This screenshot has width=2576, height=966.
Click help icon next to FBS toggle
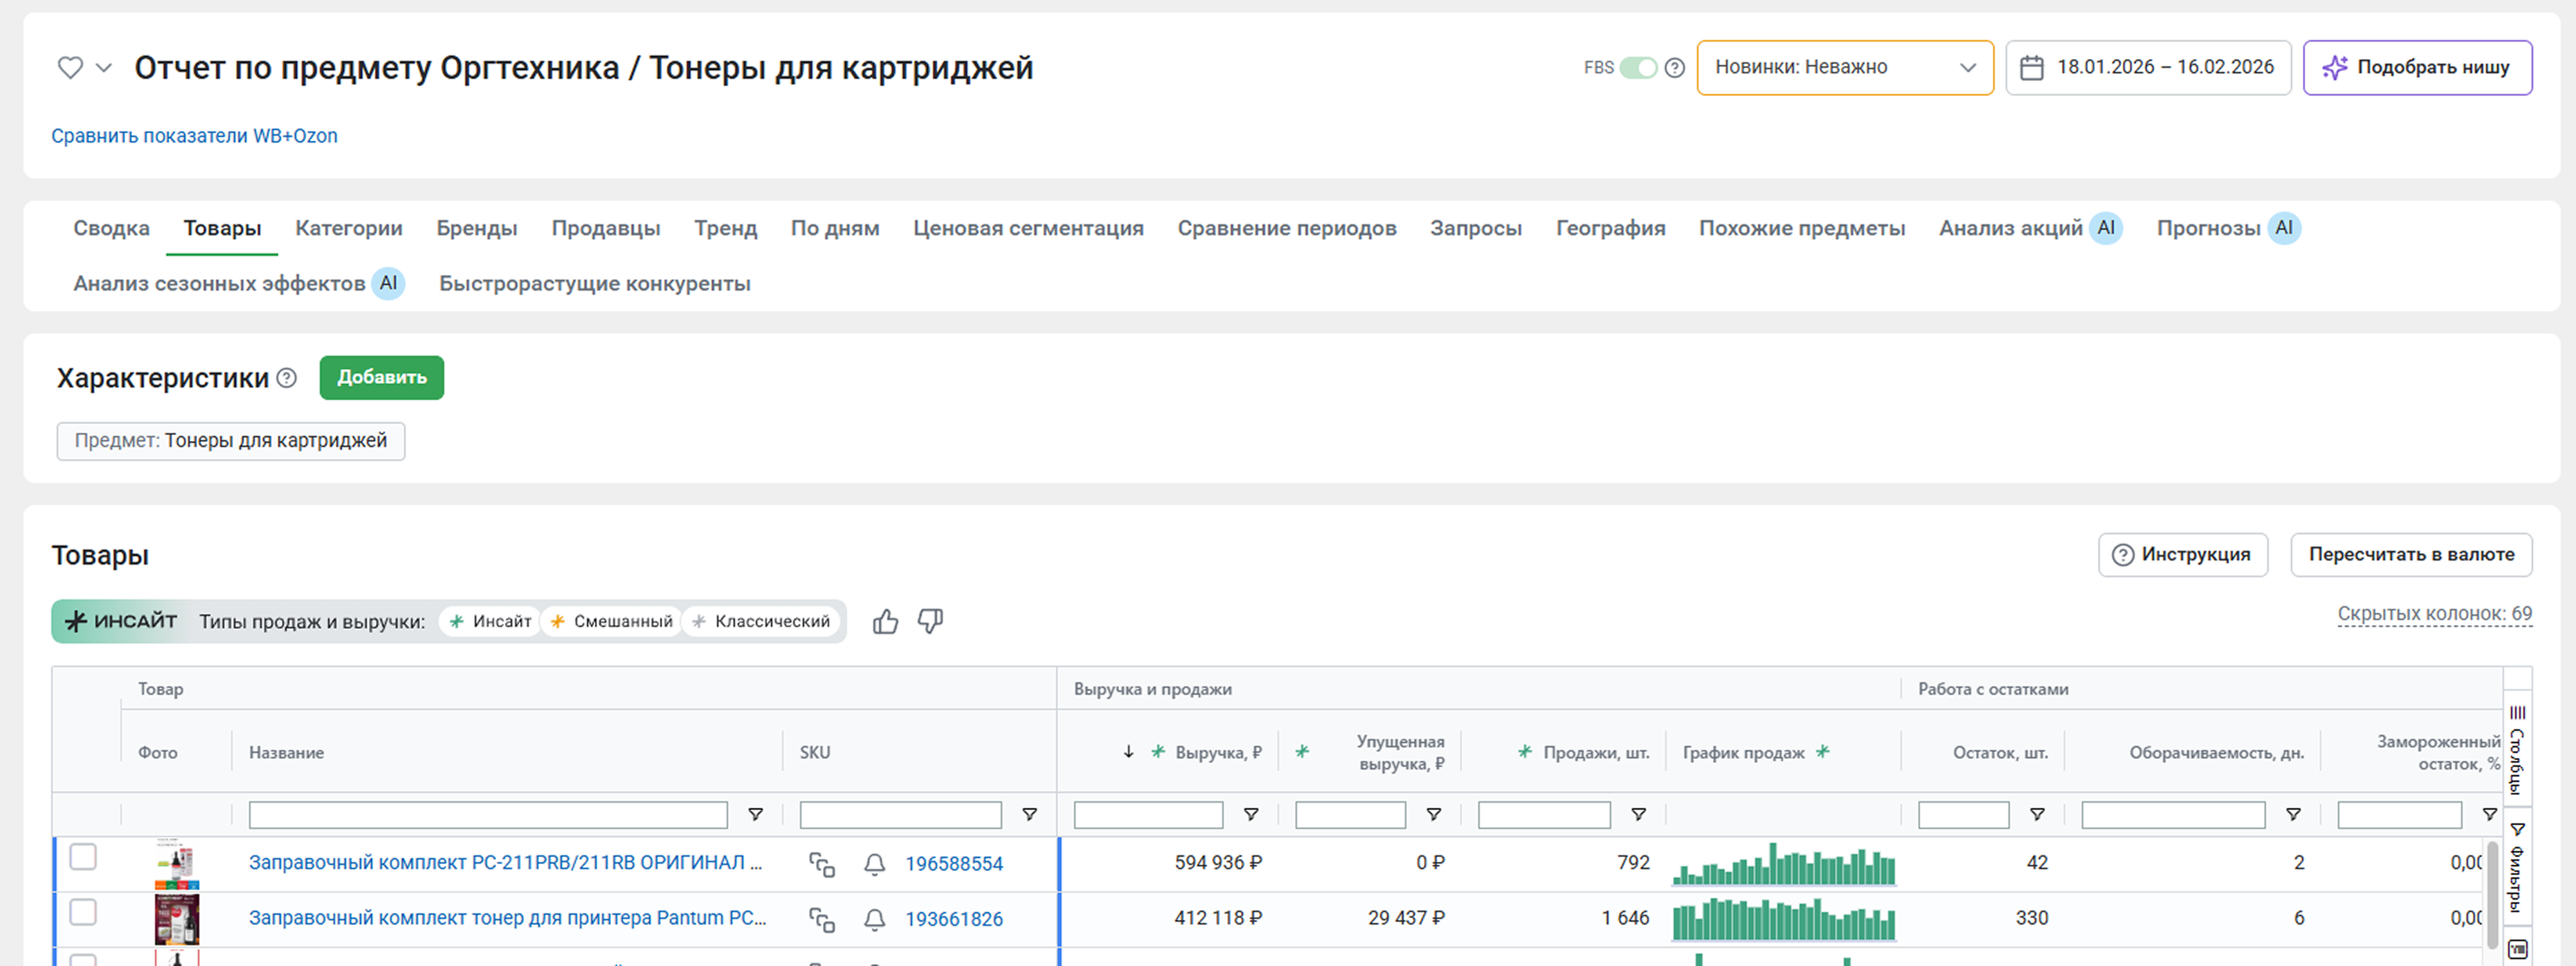point(1675,68)
